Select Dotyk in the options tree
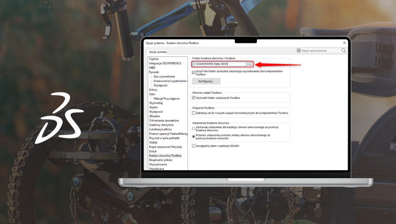 (x=153, y=151)
